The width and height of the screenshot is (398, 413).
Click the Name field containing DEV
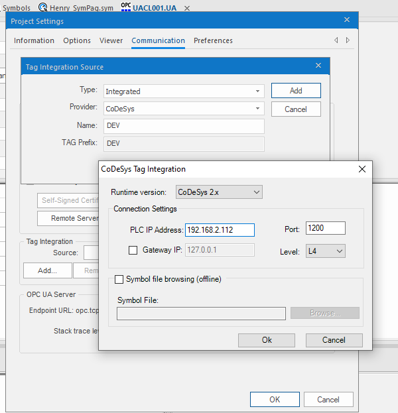pos(183,125)
